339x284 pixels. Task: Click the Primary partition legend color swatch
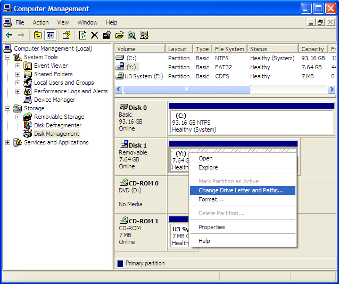120,263
